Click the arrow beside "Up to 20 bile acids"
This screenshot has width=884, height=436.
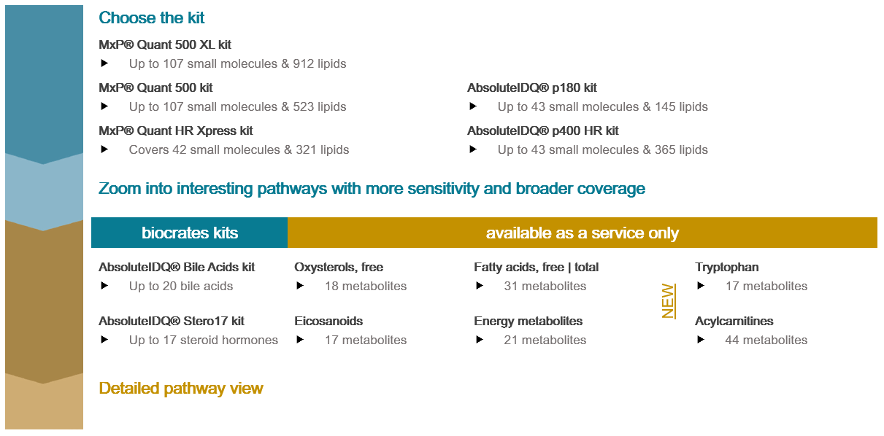click(104, 286)
